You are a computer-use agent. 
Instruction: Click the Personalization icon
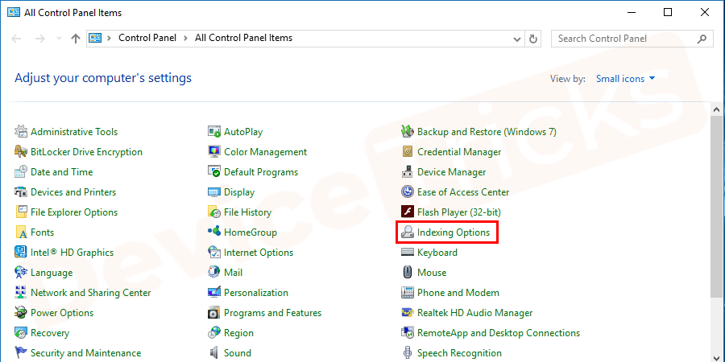coord(214,293)
